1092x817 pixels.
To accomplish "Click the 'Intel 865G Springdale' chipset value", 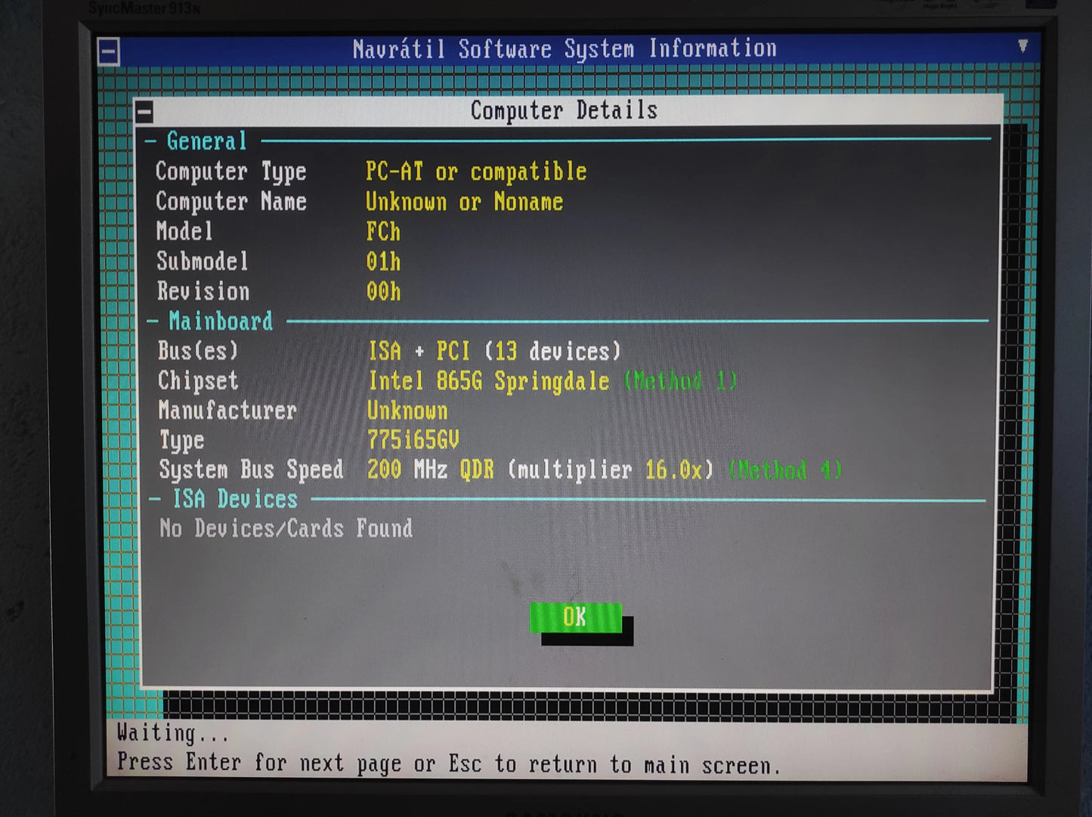I will [489, 381].
